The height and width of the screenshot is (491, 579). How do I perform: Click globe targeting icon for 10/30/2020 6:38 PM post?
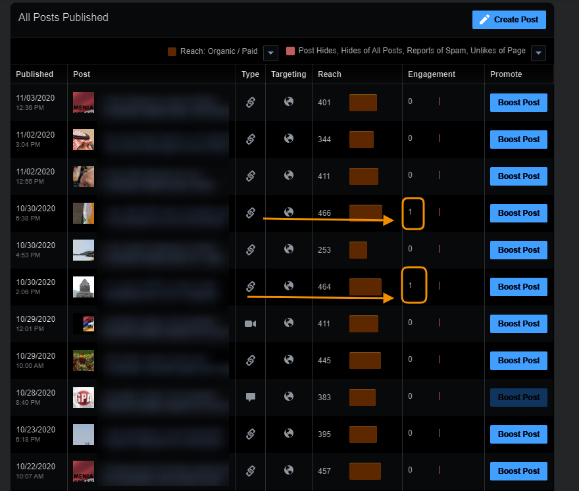pos(289,212)
